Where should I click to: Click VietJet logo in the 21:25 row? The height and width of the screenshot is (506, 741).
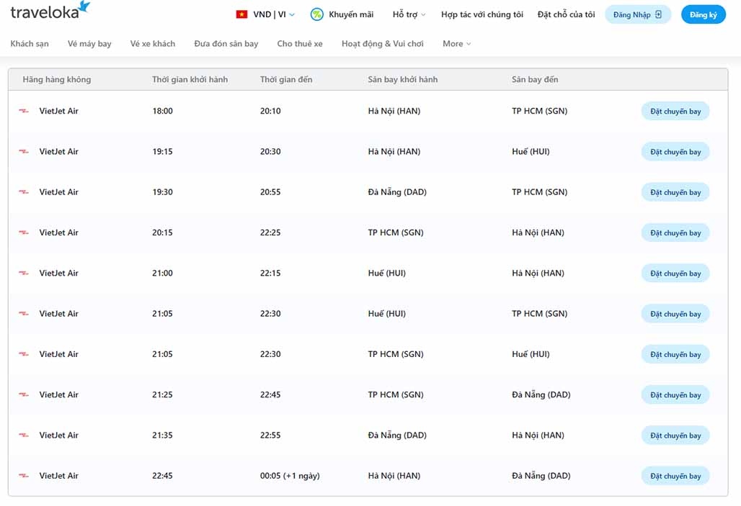24,395
